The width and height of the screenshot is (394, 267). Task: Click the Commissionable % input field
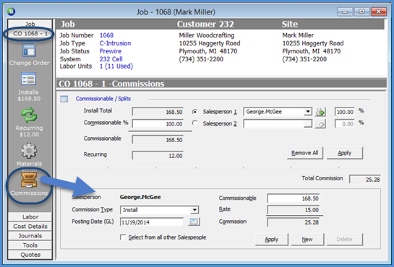158,124
